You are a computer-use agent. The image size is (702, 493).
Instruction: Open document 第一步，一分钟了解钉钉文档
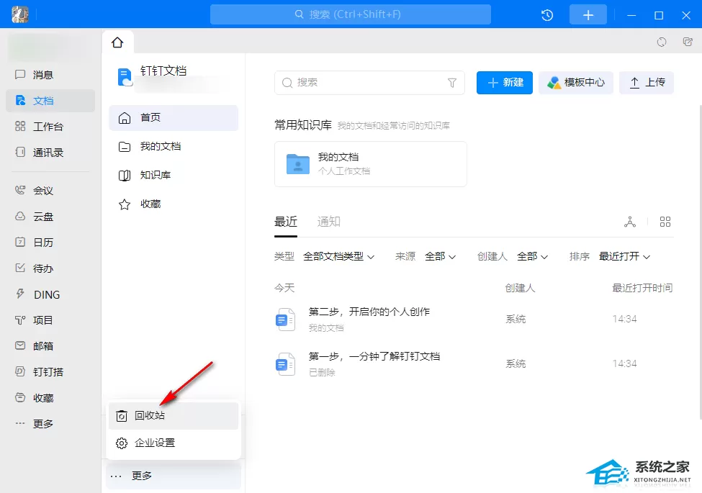point(374,356)
